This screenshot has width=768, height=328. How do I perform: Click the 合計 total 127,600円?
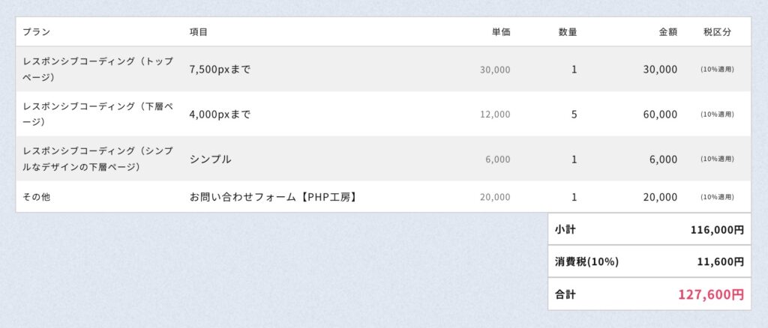point(710,294)
